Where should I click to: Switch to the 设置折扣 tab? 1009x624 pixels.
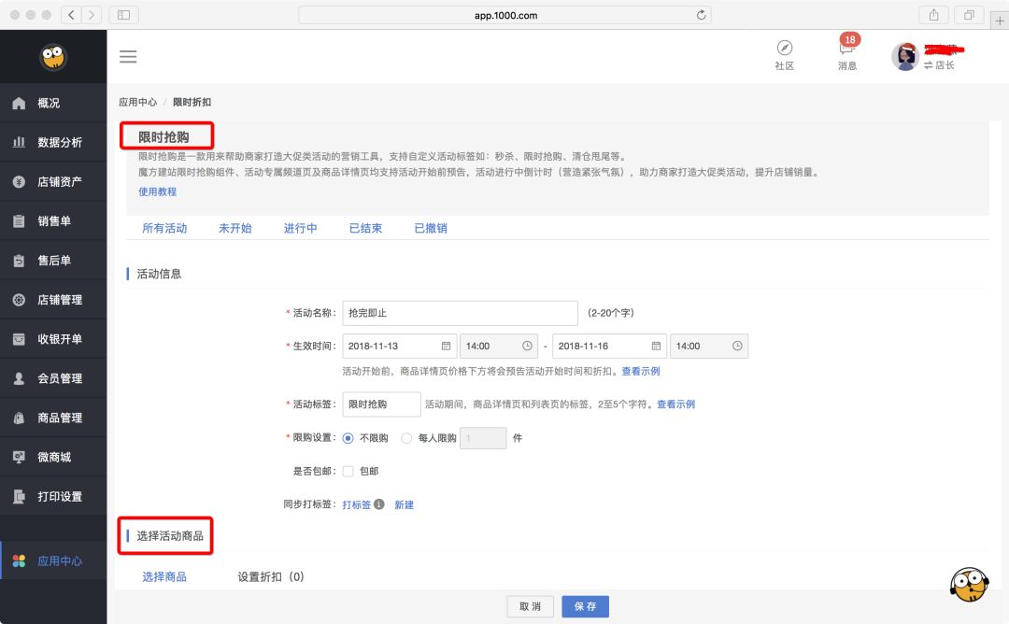(258, 576)
